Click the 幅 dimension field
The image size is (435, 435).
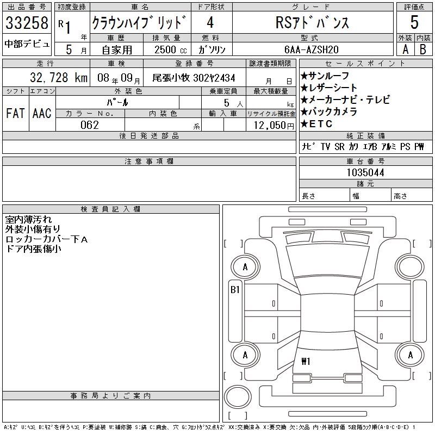coord(370,195)
